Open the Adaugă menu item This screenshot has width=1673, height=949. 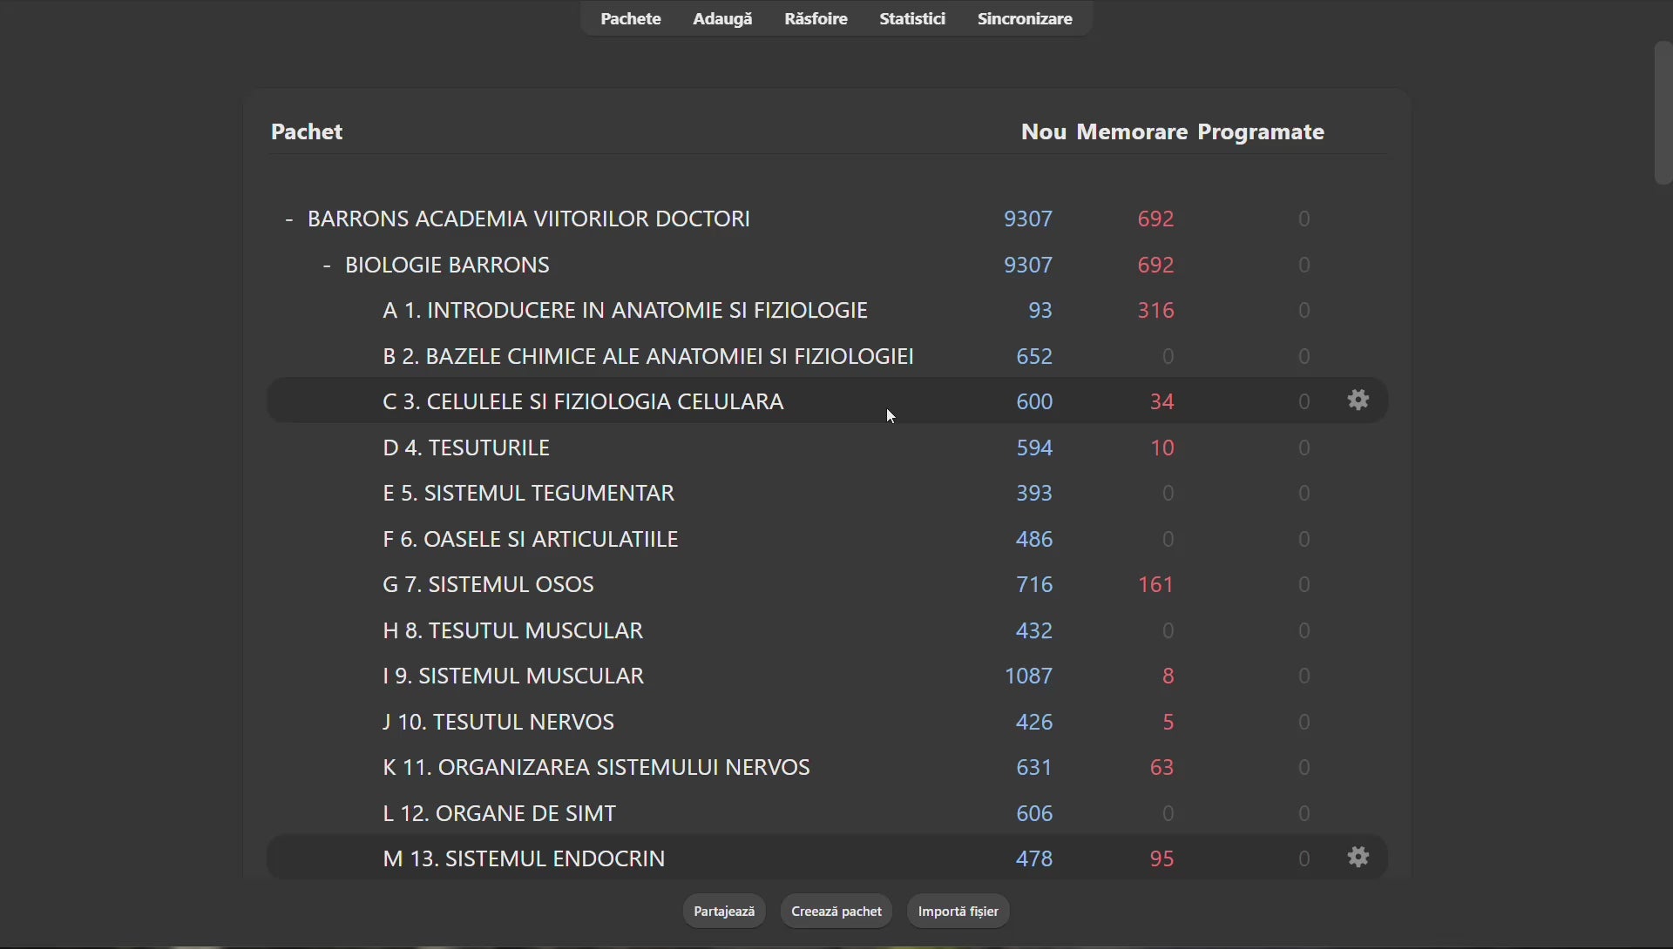tap(721, 19)
